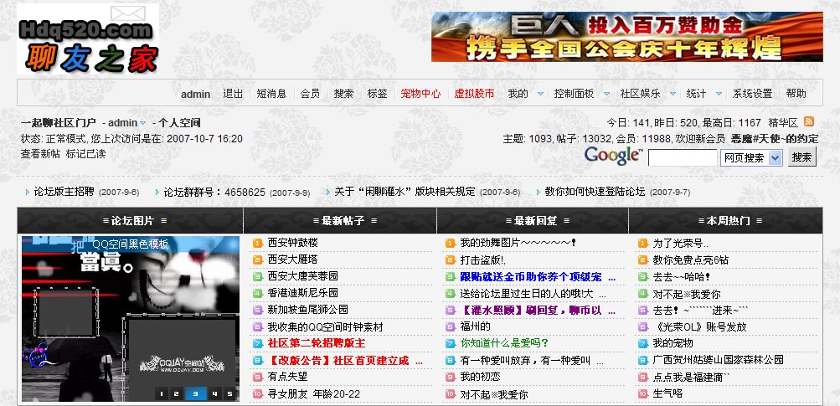Open post 《光荣OL》账号发放

pyautogui.click(x=699, y=326)
